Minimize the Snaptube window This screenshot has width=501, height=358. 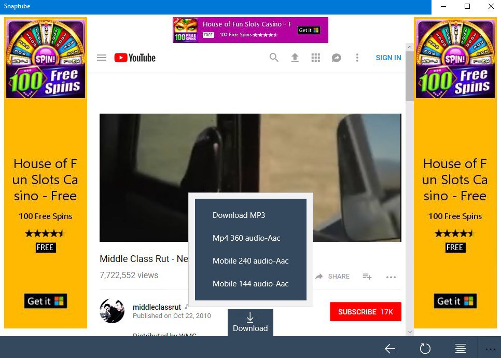[443, 6]
